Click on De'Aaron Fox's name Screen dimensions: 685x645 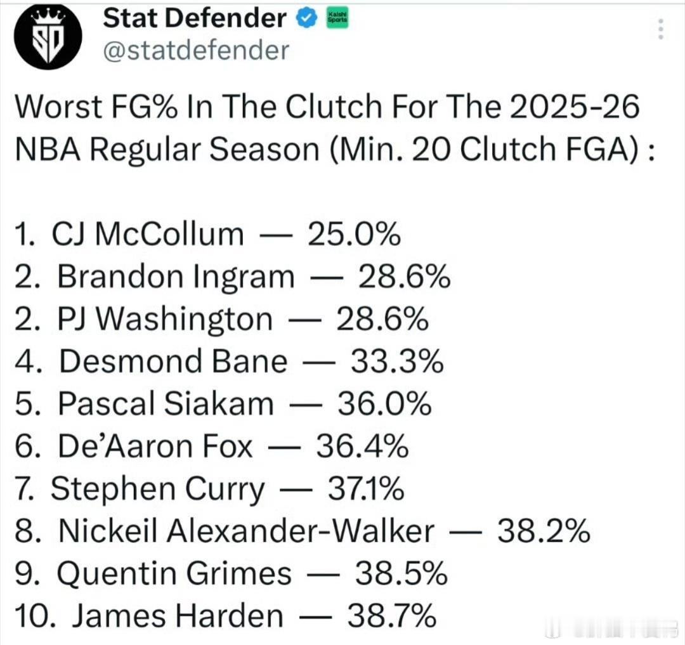pos(155,447)
